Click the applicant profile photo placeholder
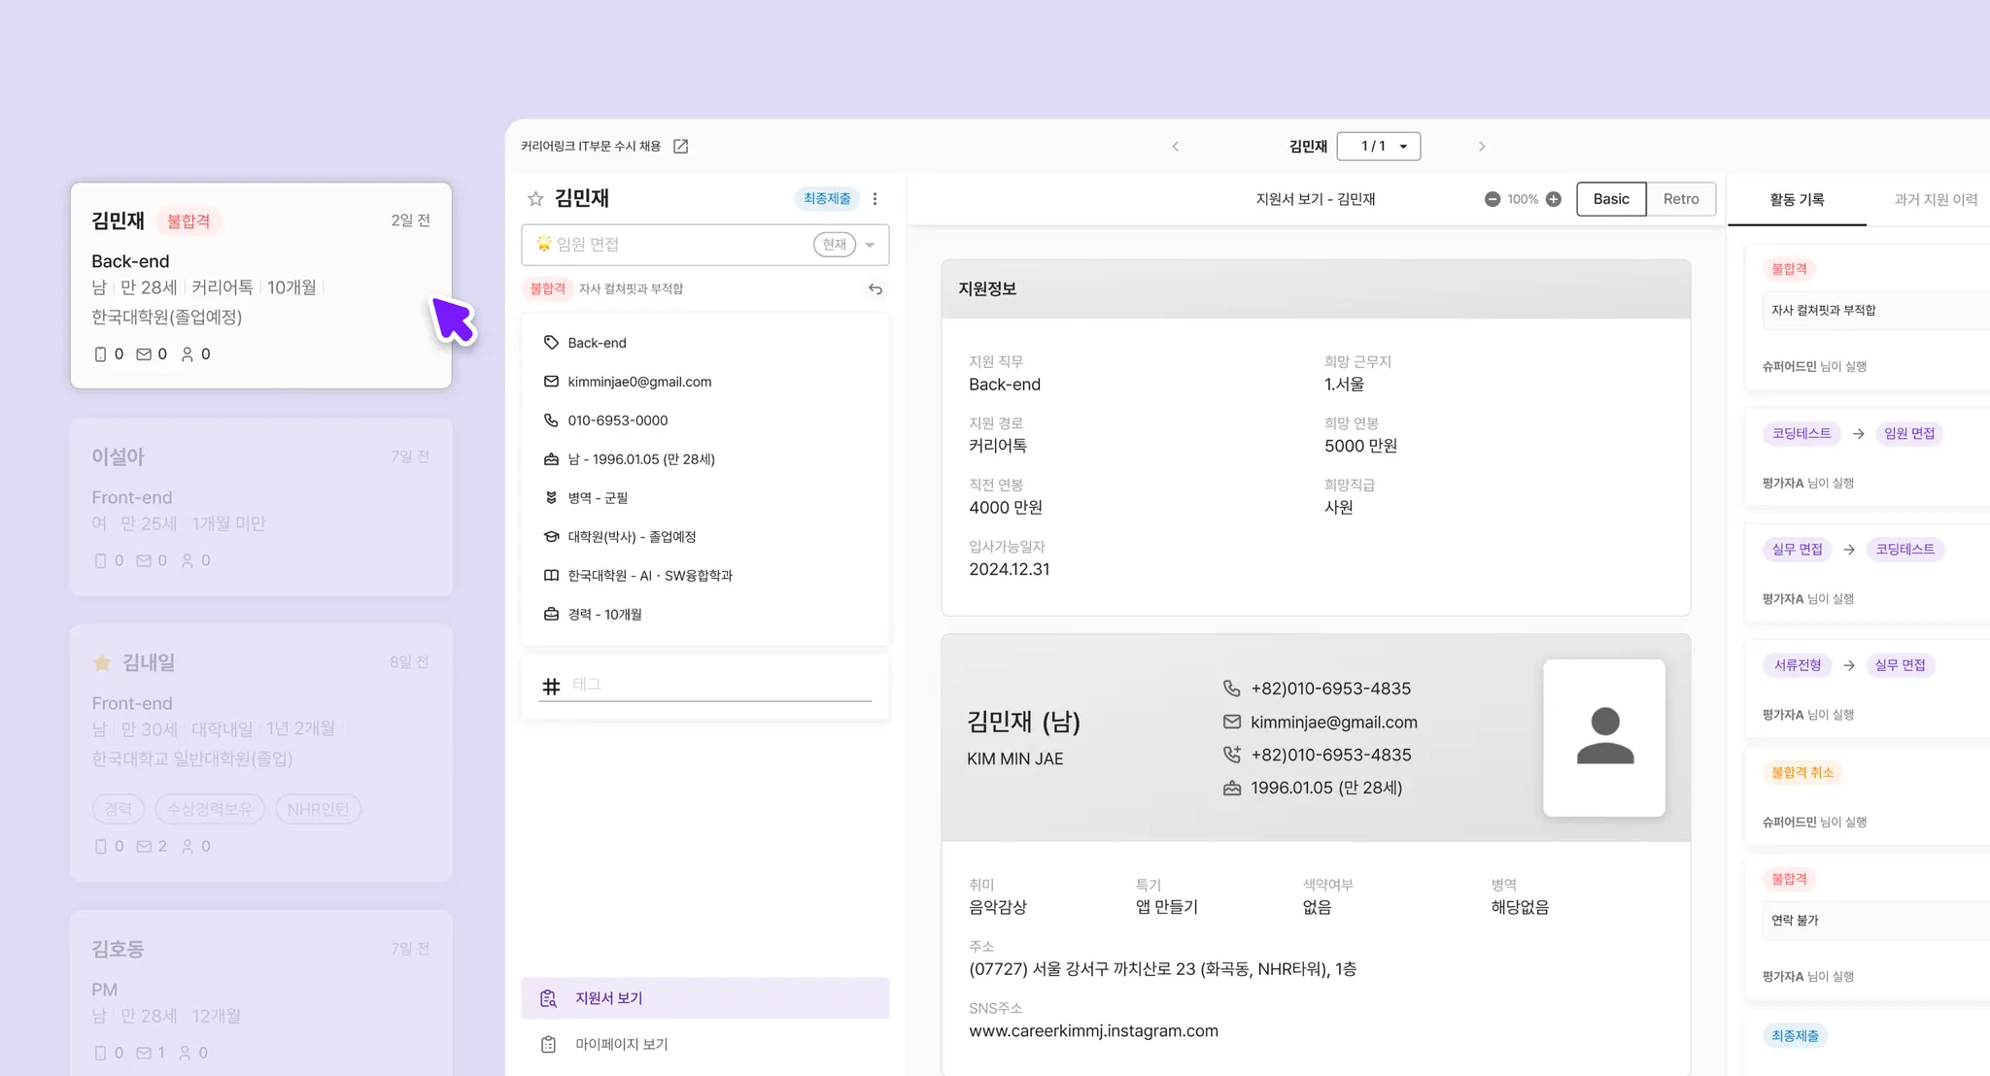Image resolution: width=1990 pixels, height=1076 pixels. [x=1604, y=738]
